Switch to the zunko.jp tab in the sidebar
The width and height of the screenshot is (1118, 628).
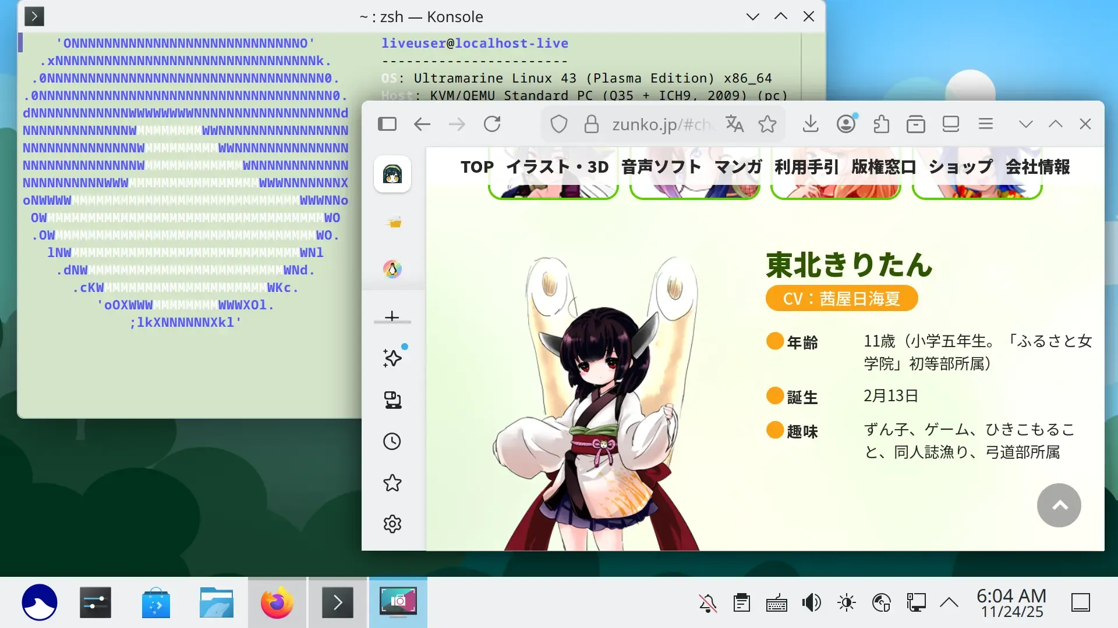point(393,174)
